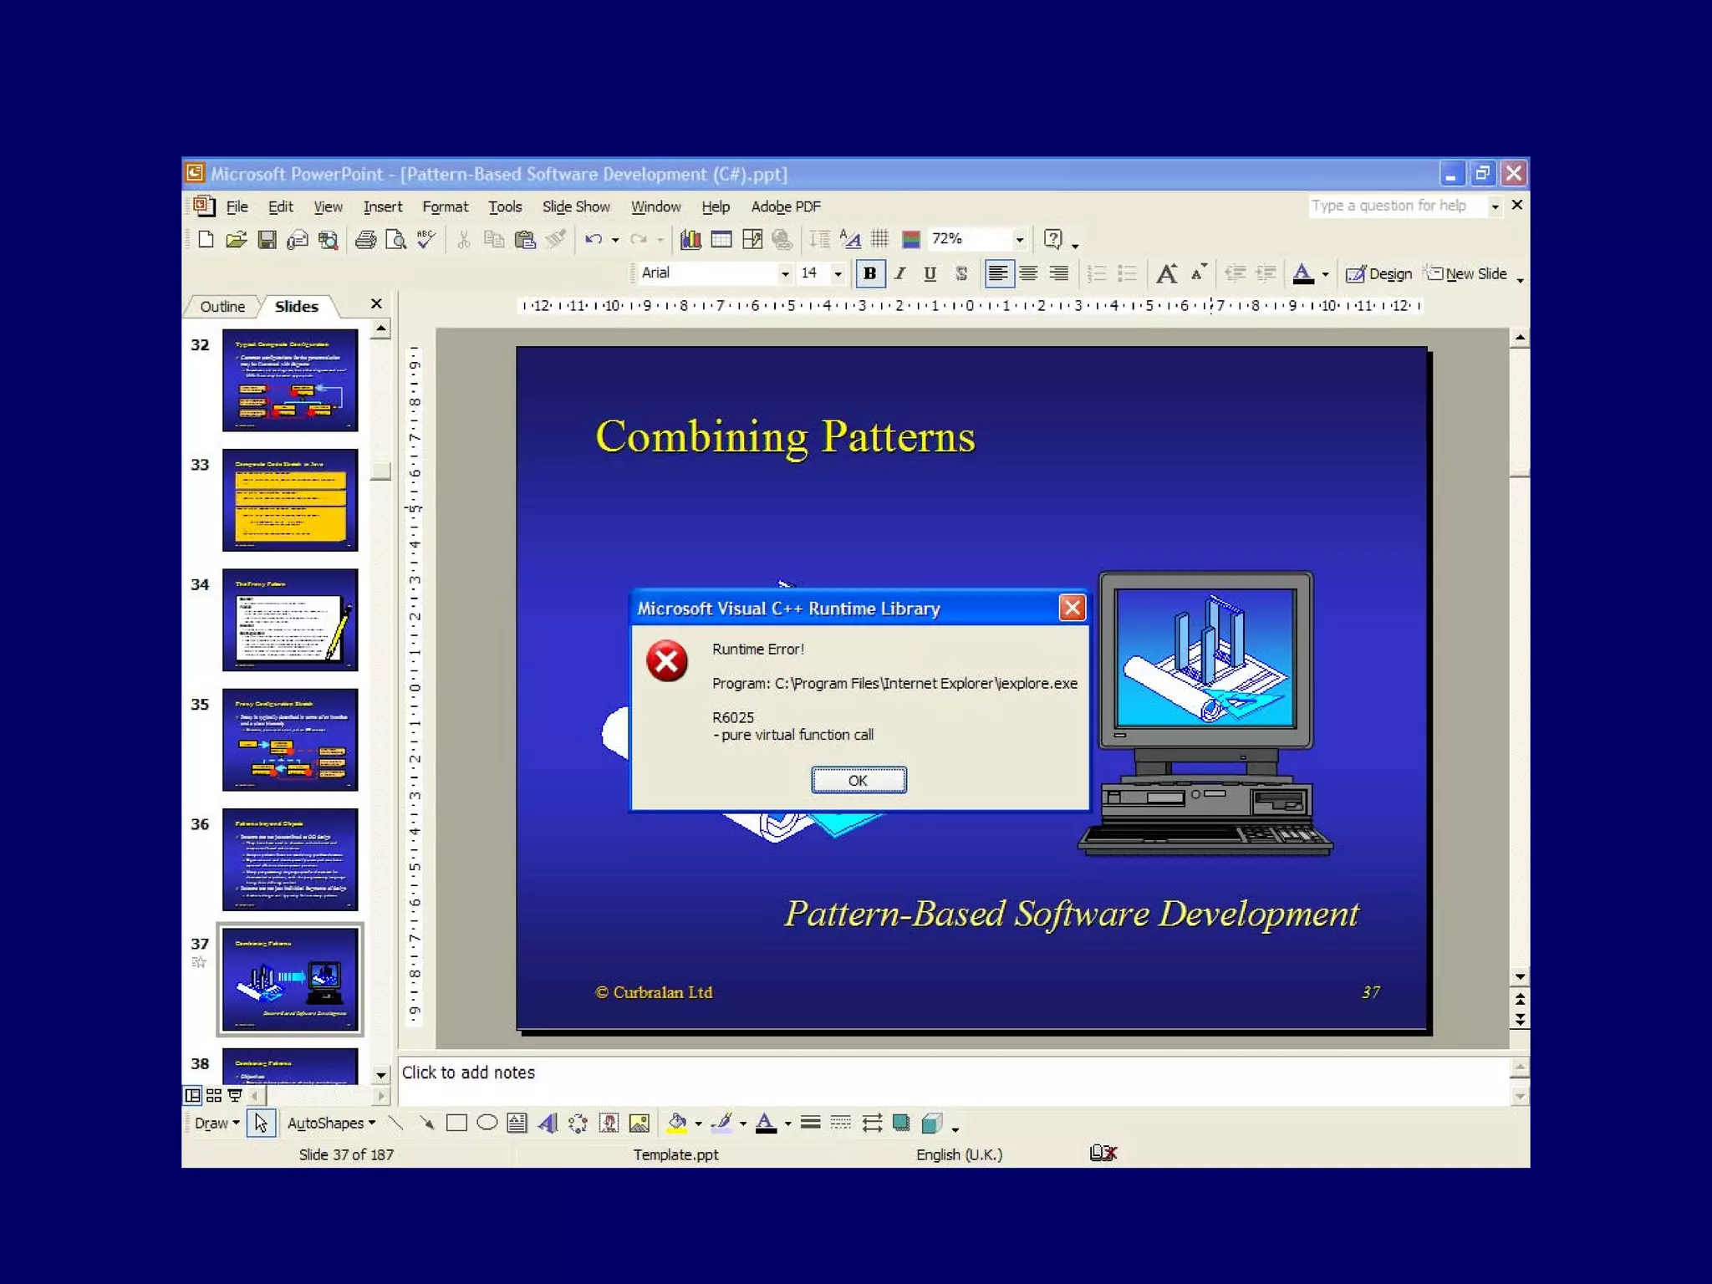Toggle Show/Hide Grid button
Image resolution: width=1712 pixels, height=1284 pixels.
coord(880,240)
